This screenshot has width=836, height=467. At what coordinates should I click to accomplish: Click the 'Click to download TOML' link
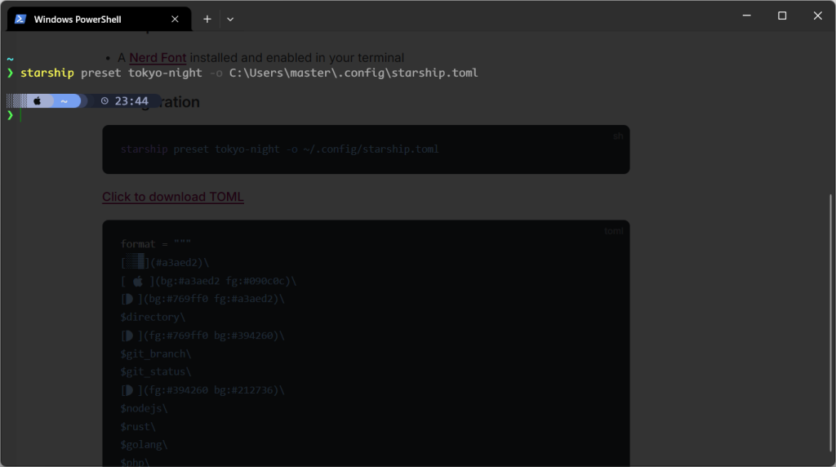tap(173, 197)
